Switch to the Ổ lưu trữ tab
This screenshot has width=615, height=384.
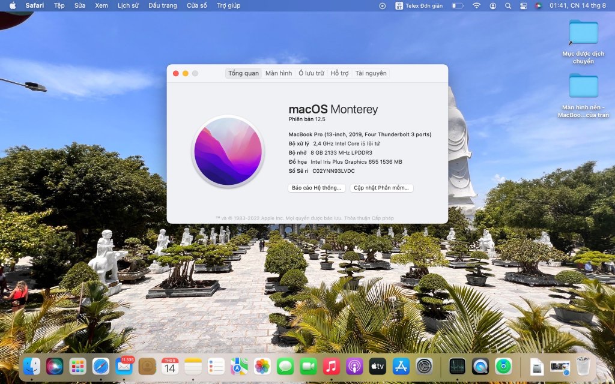(x=312, y=73)
